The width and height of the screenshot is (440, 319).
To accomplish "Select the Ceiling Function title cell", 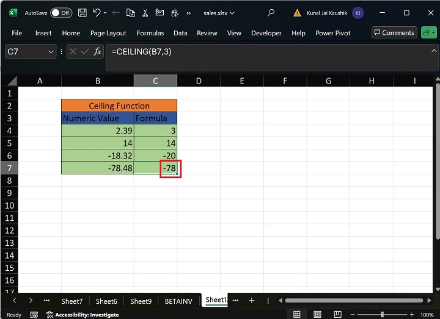I will click(x=119, y=106).
